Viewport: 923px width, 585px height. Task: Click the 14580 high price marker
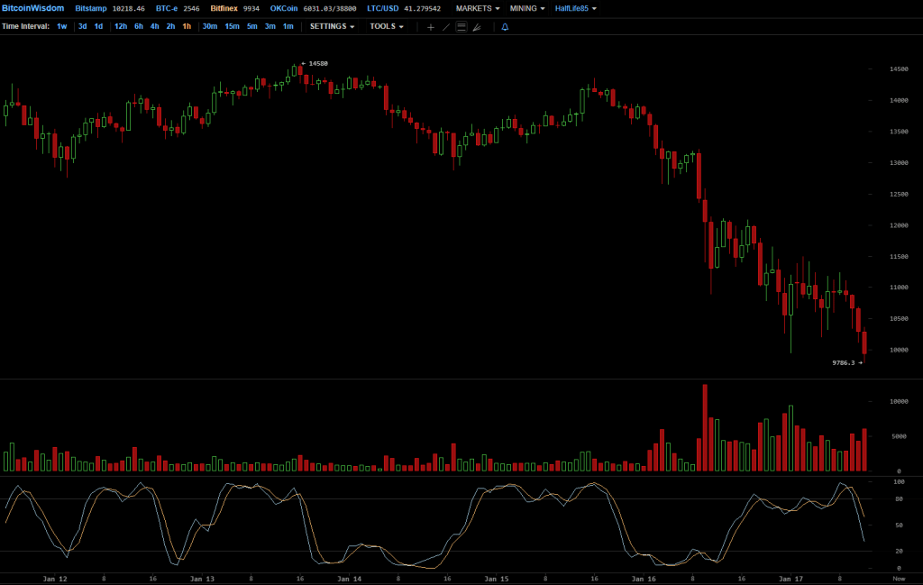(317, 64)
